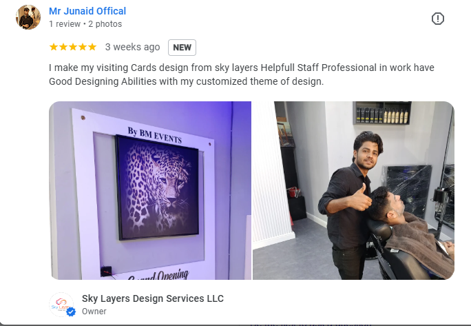The width and height of the screenshot is (471, 326).
Task: Click the '3 weeks ago' timestamp
Action: tap(132, 47)
